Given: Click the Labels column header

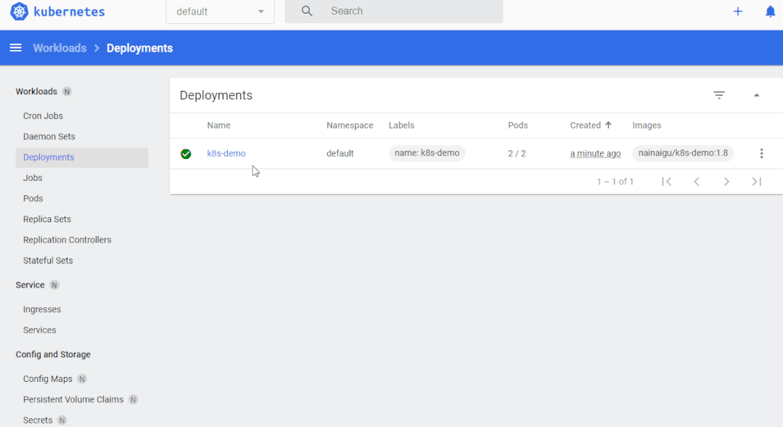Looking at the screenshot, I should tap(401, 126).
